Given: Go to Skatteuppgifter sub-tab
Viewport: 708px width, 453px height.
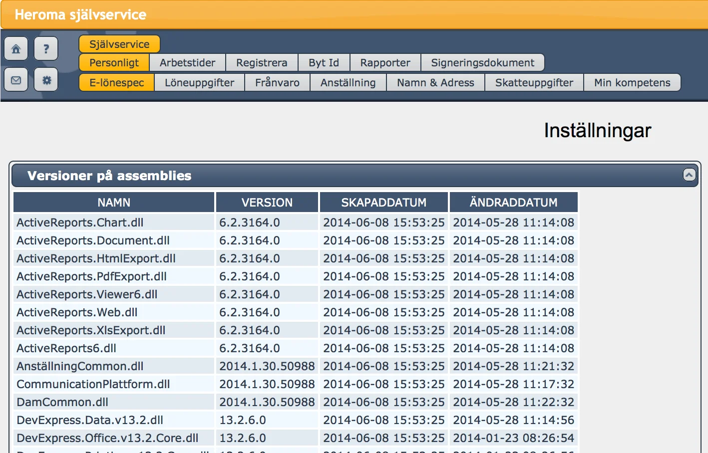Looking at the screenshot, I should pyautogui.click(x=534, y=83).
